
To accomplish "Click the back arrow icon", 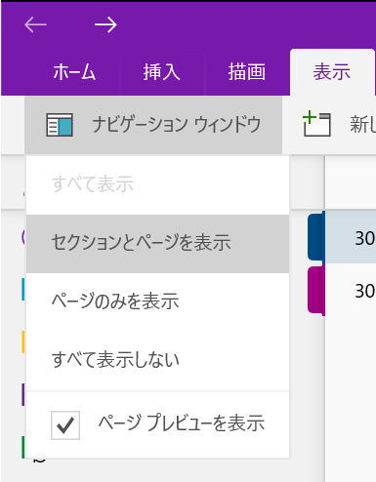I will coord(35,25).
